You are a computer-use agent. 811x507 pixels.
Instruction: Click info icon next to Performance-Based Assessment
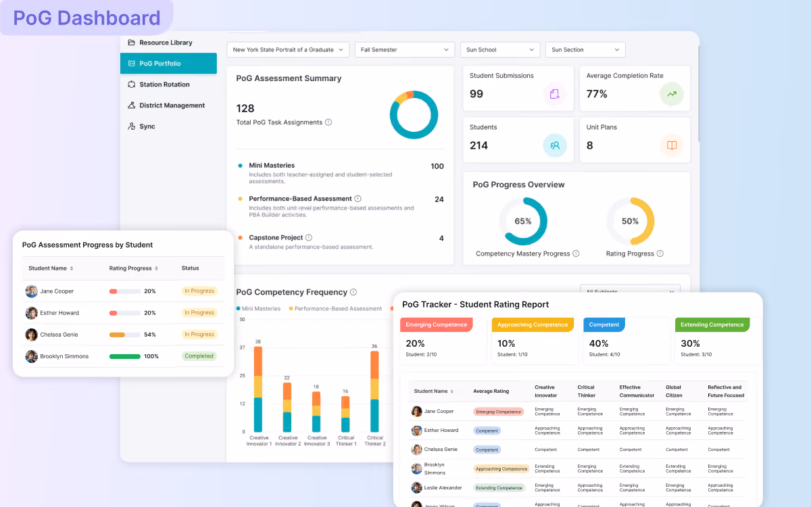[358, 199]
